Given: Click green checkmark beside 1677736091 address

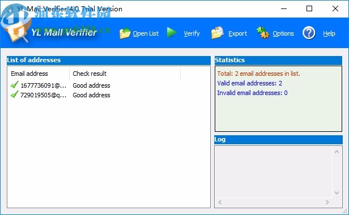Looking at the screenshot, I should point(15,85).
